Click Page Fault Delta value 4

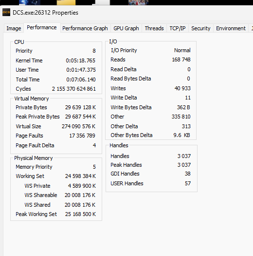coord(94,145)
